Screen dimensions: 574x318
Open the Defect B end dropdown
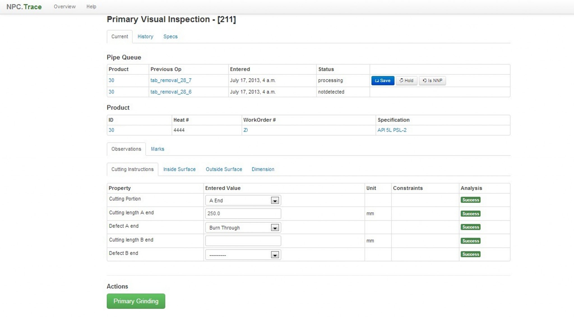243,255
